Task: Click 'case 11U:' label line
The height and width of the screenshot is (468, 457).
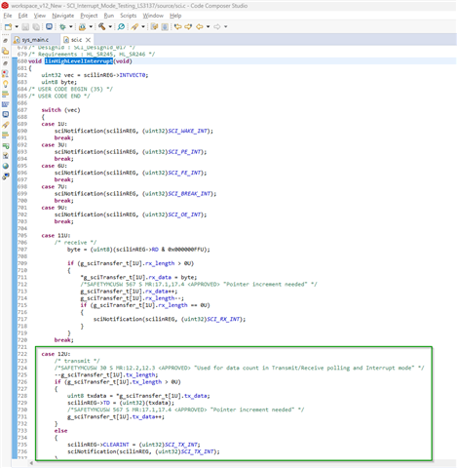Action: pyautogui.click(x=56, y=235)
